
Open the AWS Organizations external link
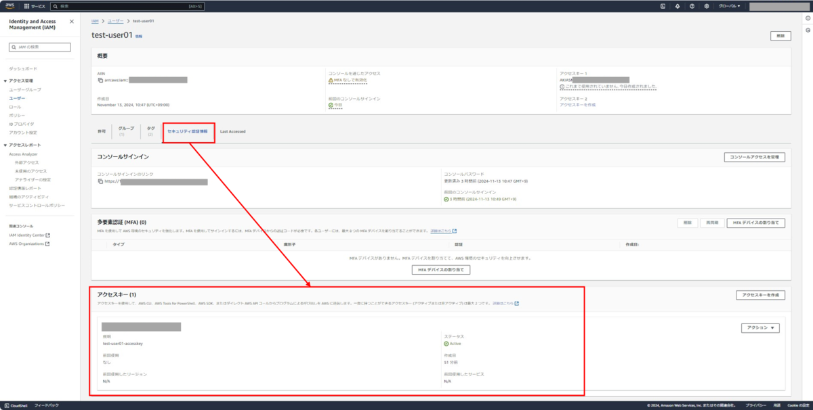tap(29, 244)
